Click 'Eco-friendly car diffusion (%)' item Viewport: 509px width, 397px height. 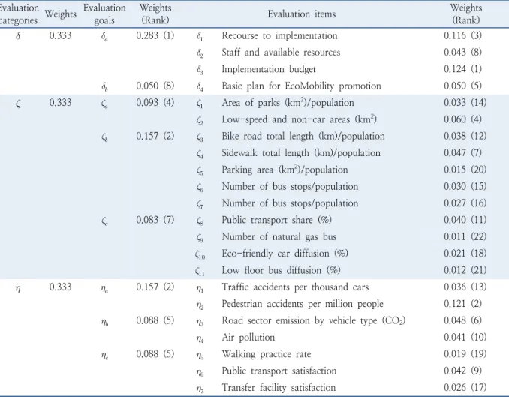(285, 254)
